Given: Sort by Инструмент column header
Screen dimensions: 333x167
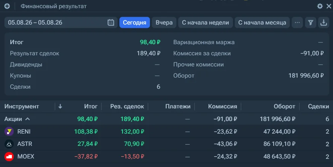Looking at the screenshot, I should (x=22, y=107).
